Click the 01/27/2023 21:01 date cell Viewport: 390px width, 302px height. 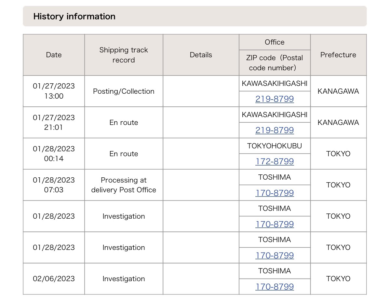point(54,123)
